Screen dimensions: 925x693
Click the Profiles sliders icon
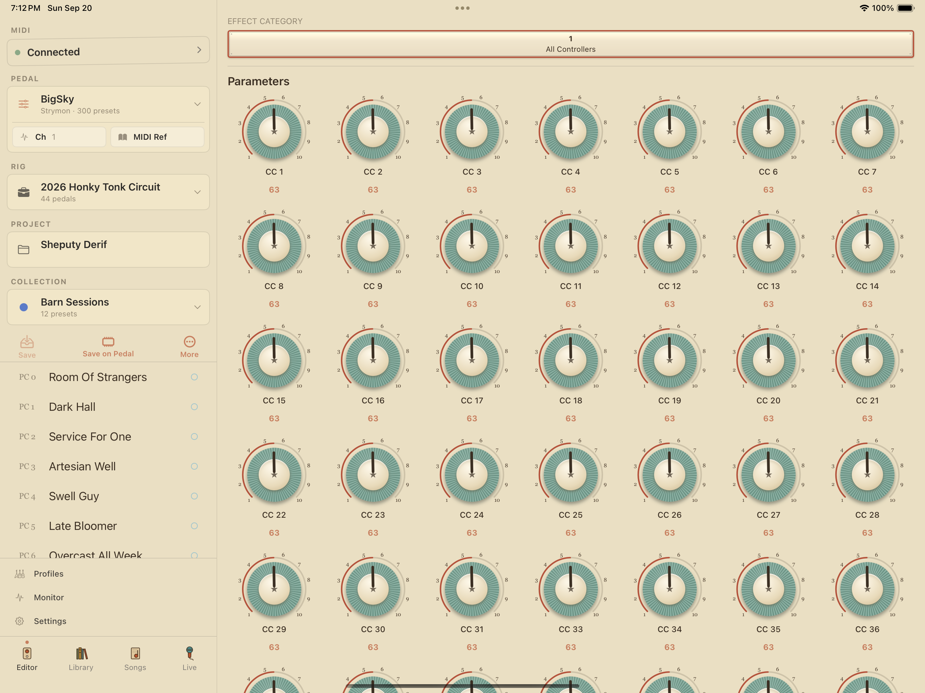[20, 574]
